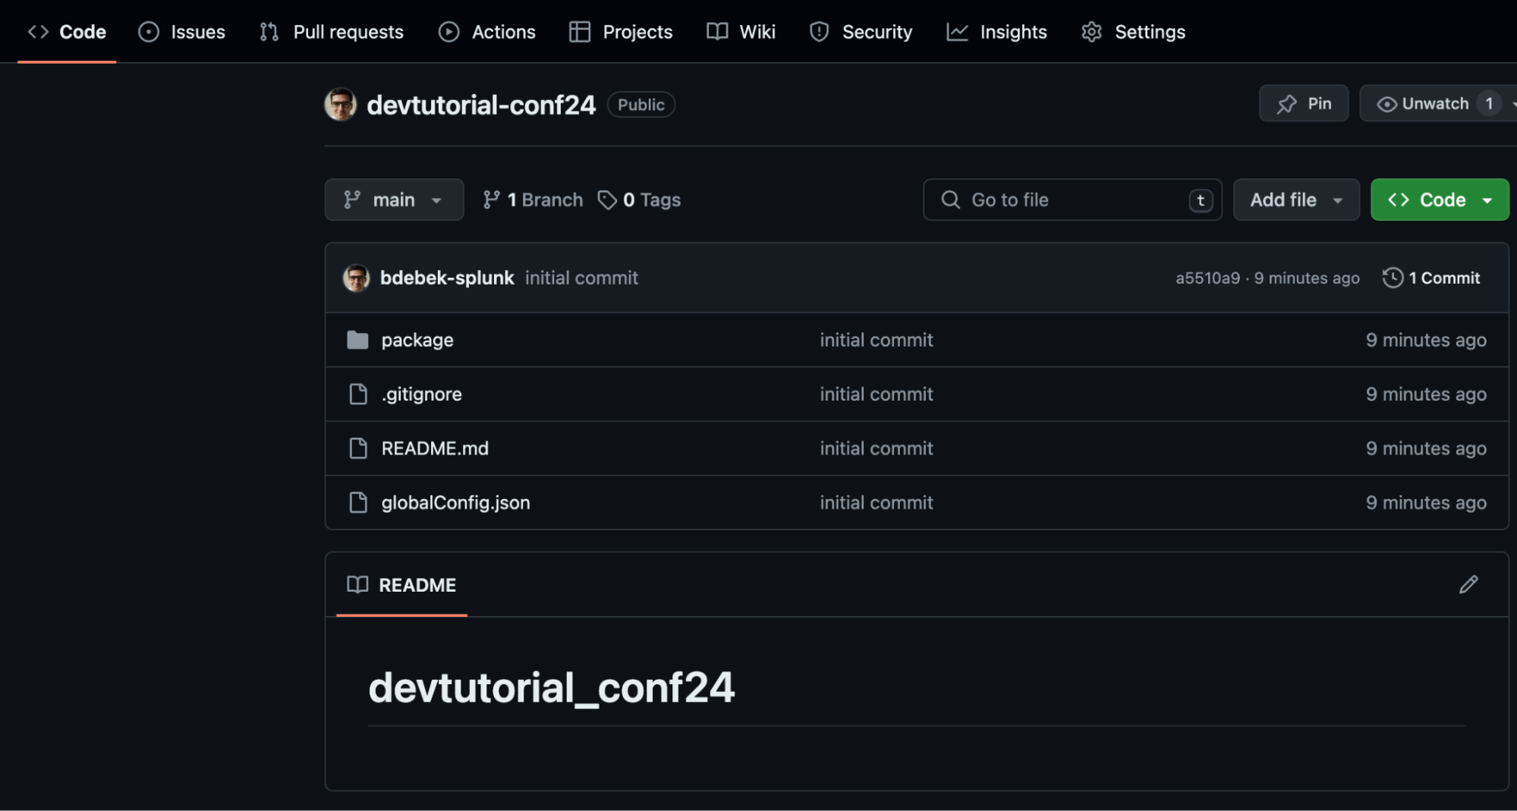Click the devtutorial_conf24 README heading
This screenshot has height=811, width=1517.
(x=551, y=687)
